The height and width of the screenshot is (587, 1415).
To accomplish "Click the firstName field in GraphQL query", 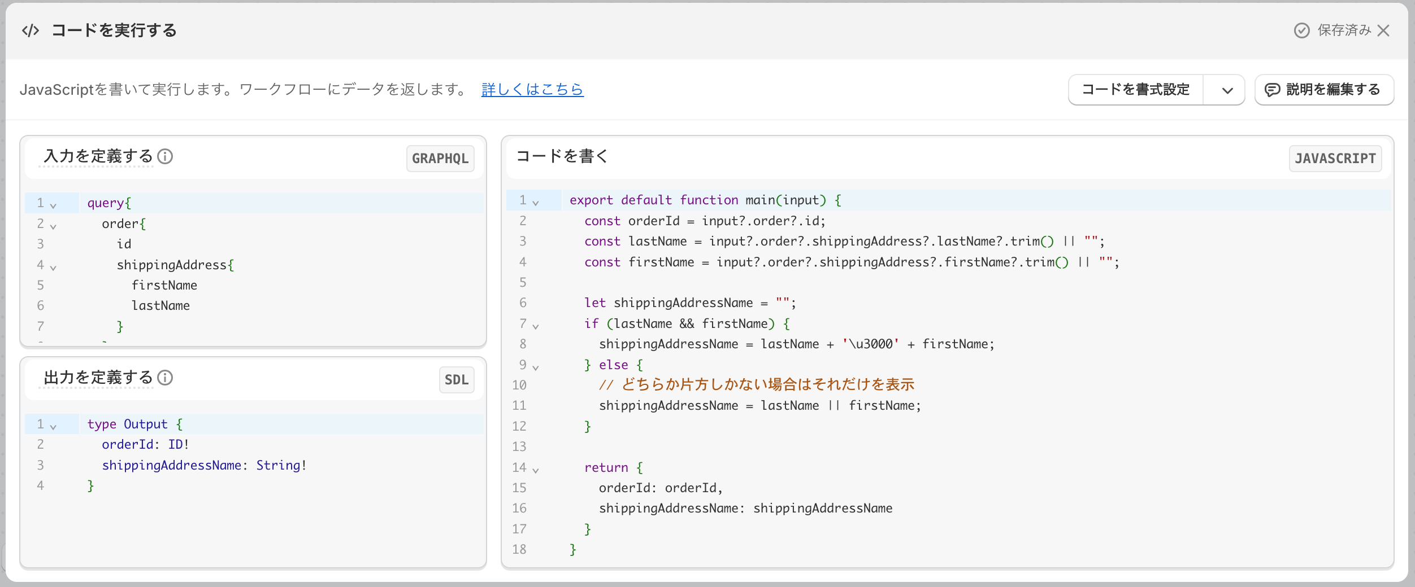I will point(164,285).
